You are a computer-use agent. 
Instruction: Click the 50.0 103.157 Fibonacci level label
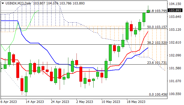(157, 27)
